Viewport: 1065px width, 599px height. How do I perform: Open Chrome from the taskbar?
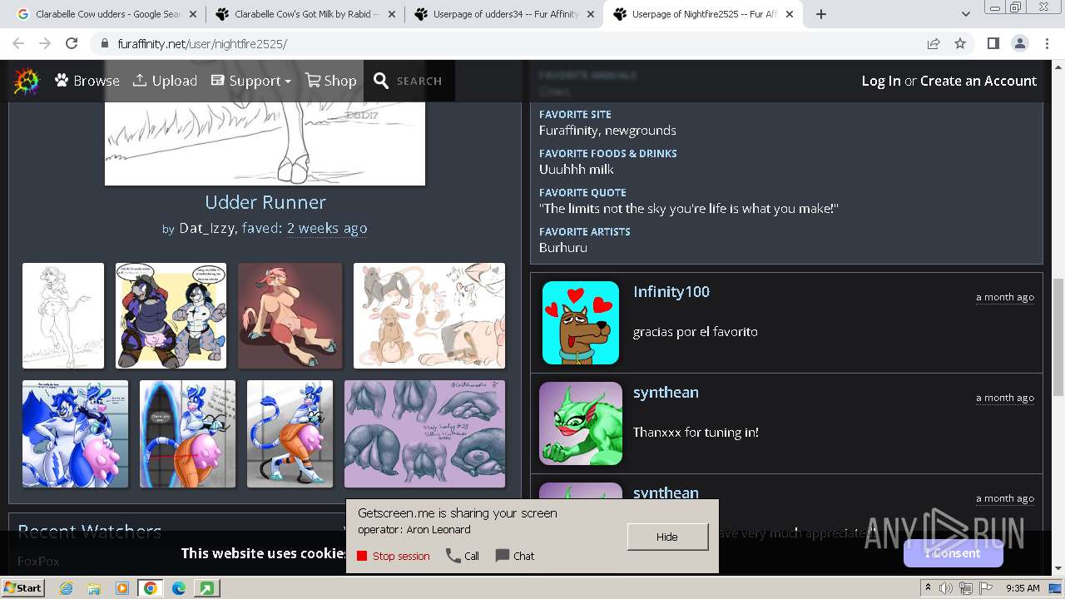click(150, 588)
